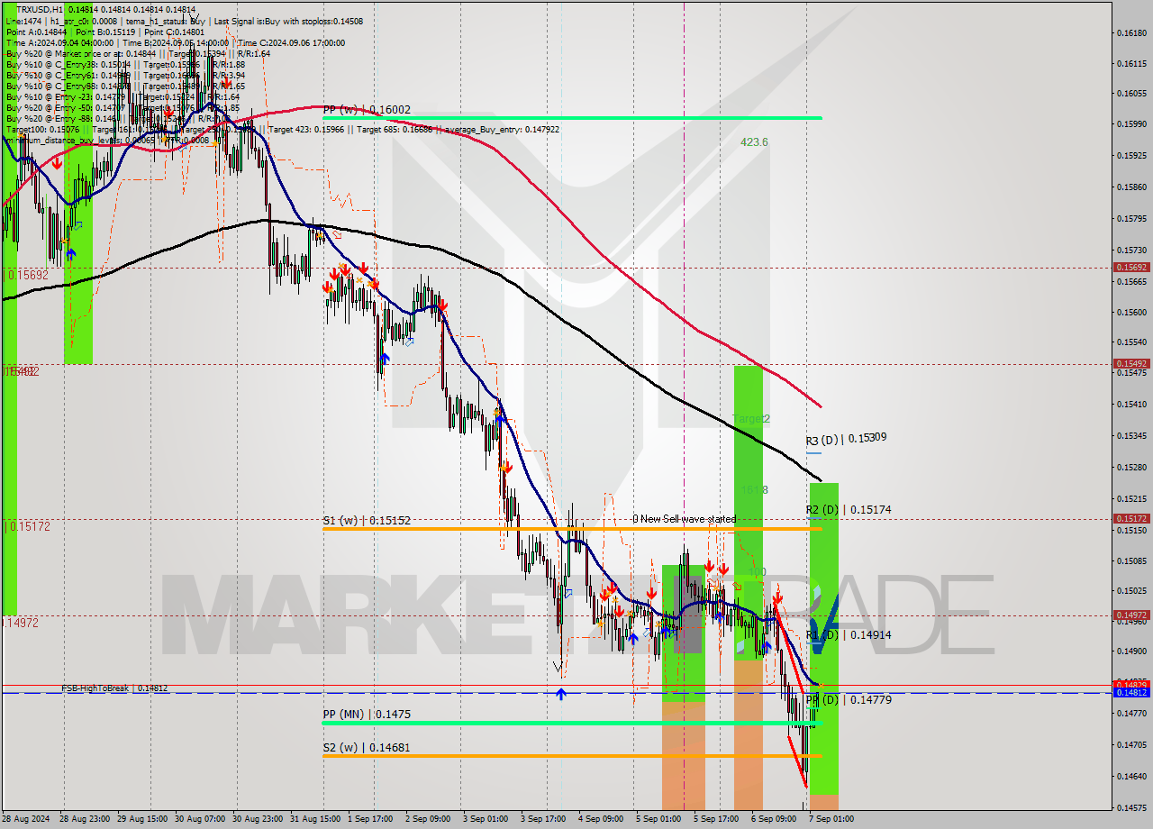1153x829 pixels.
Task: Click the 0.14900 value on price axis
Action: tap(1130, 651)
